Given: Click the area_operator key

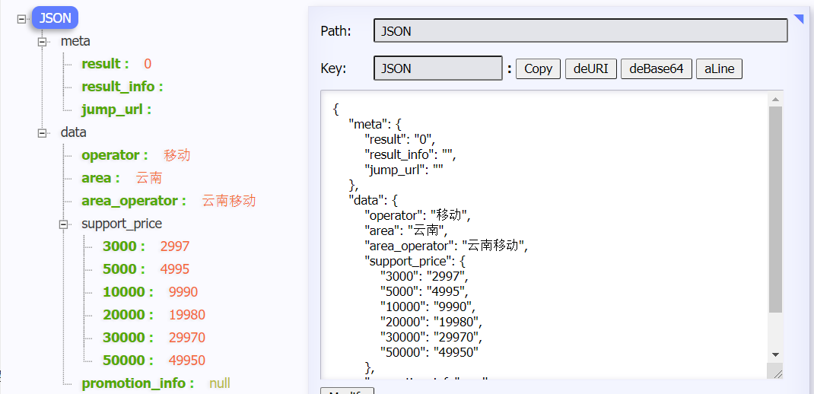Looking at the screenshot, I should tap(133, 201).
